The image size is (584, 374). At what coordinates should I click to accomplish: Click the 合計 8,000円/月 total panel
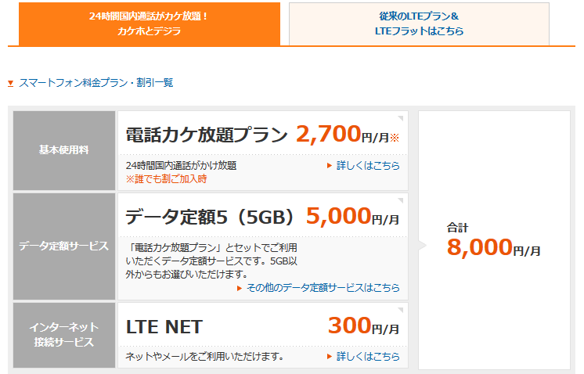[x=494, y=240]
